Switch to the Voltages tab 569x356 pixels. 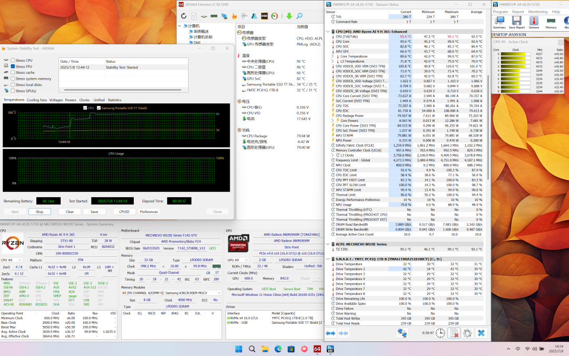(56, 100)
